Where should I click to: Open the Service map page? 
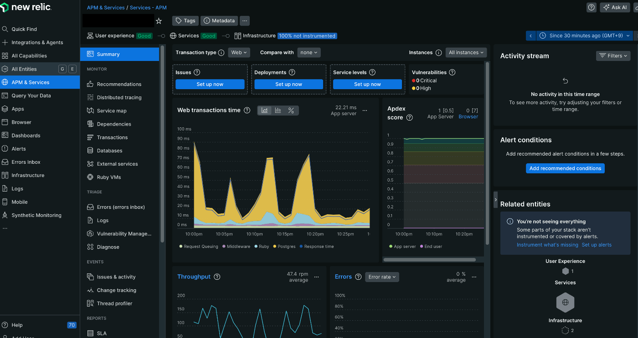pyautogui.click(x=112, y=111)
